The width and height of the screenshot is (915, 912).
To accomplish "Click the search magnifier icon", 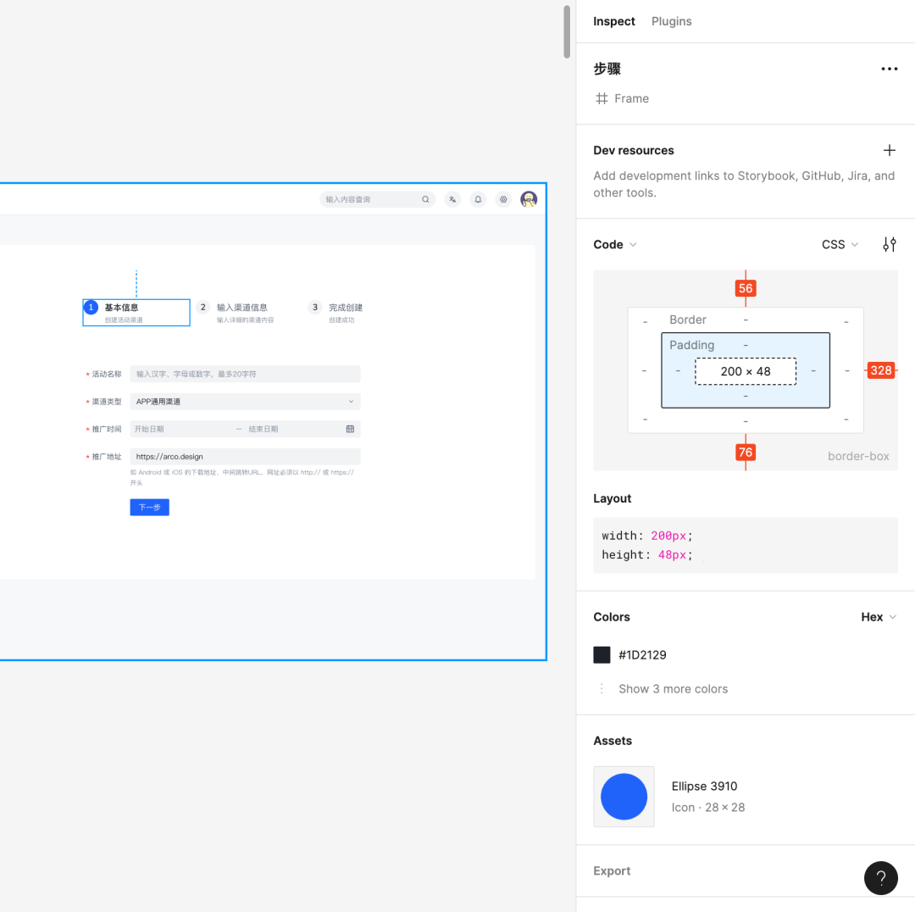I will [x=425, y=200].
